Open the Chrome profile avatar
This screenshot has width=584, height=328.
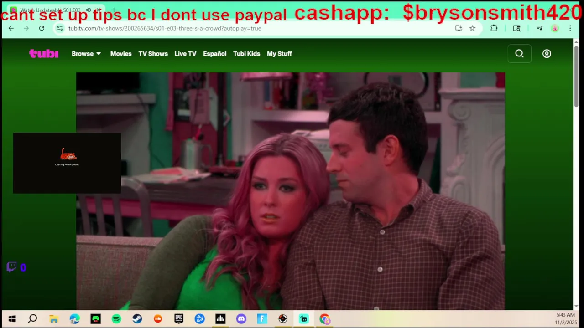tap(555, 28)
